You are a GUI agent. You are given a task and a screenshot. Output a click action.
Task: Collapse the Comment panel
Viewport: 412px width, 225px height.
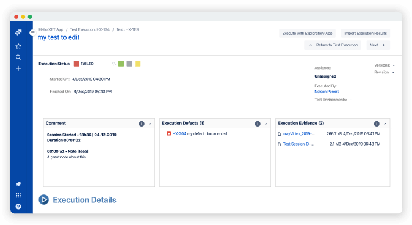150,124
